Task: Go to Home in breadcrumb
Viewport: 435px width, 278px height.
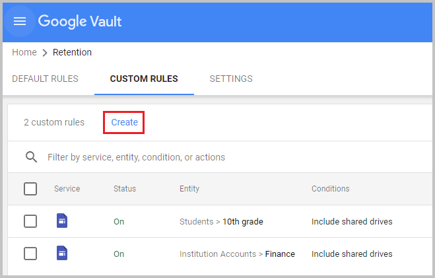Action: [24, 53]
